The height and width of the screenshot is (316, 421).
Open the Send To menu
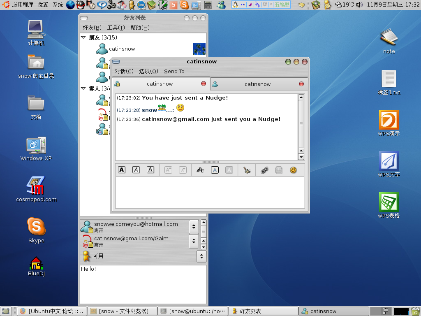(174, 71)
